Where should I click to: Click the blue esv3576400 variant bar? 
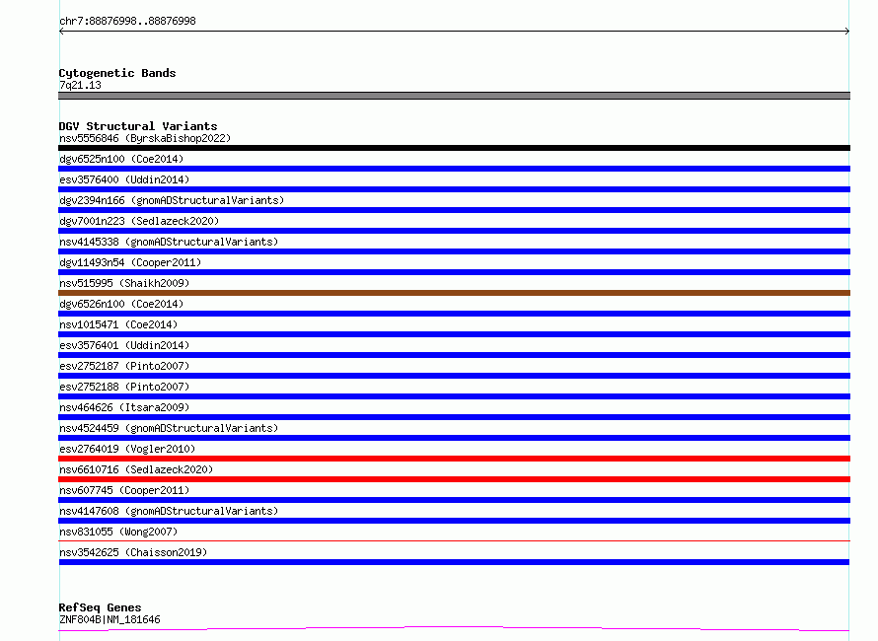(x=454, y=189)
